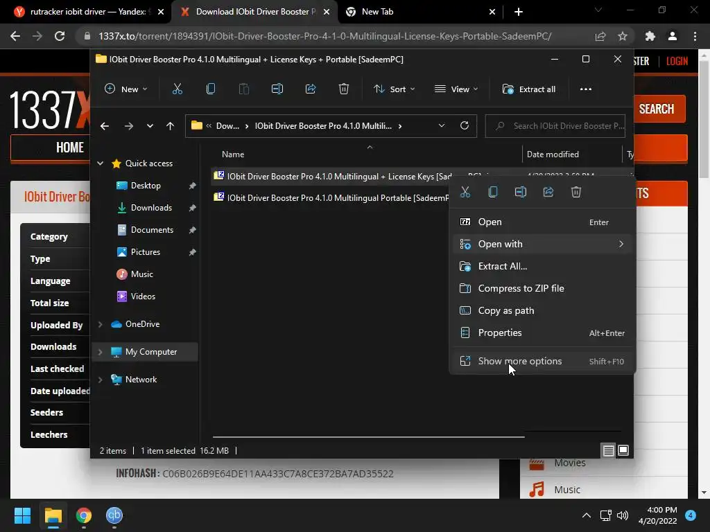The image size is (710, 532).
Task: Reload the Chrome page
Action: tap(60, 36)
